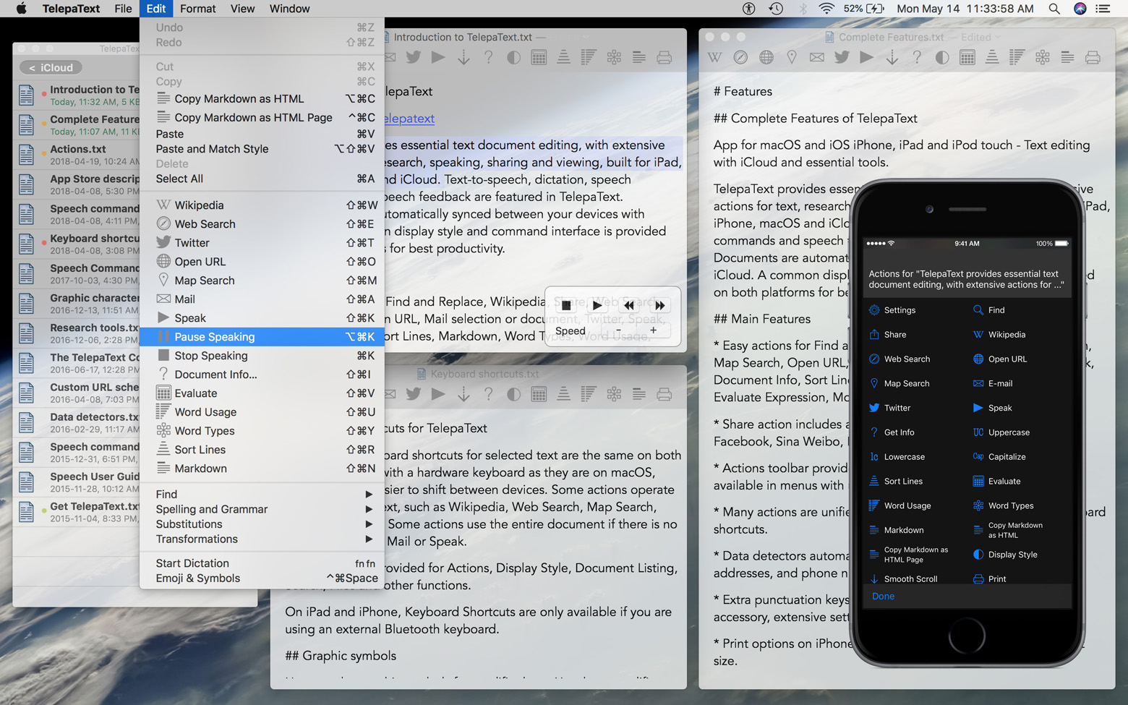Click Open URL globe icon in Complete Features toolbar
Screen dimensions: 1128x705
coord(766,57)
